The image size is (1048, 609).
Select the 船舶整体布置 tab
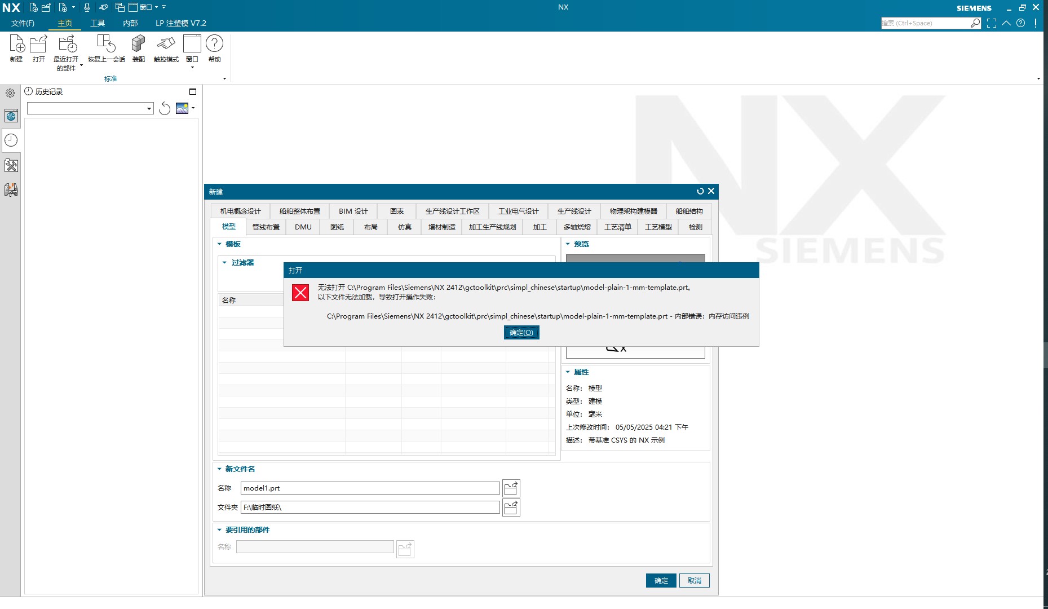(300, 211)
